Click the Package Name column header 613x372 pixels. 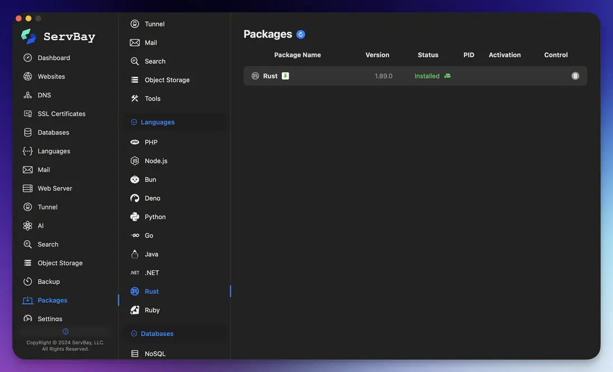[x=298, y=55]
